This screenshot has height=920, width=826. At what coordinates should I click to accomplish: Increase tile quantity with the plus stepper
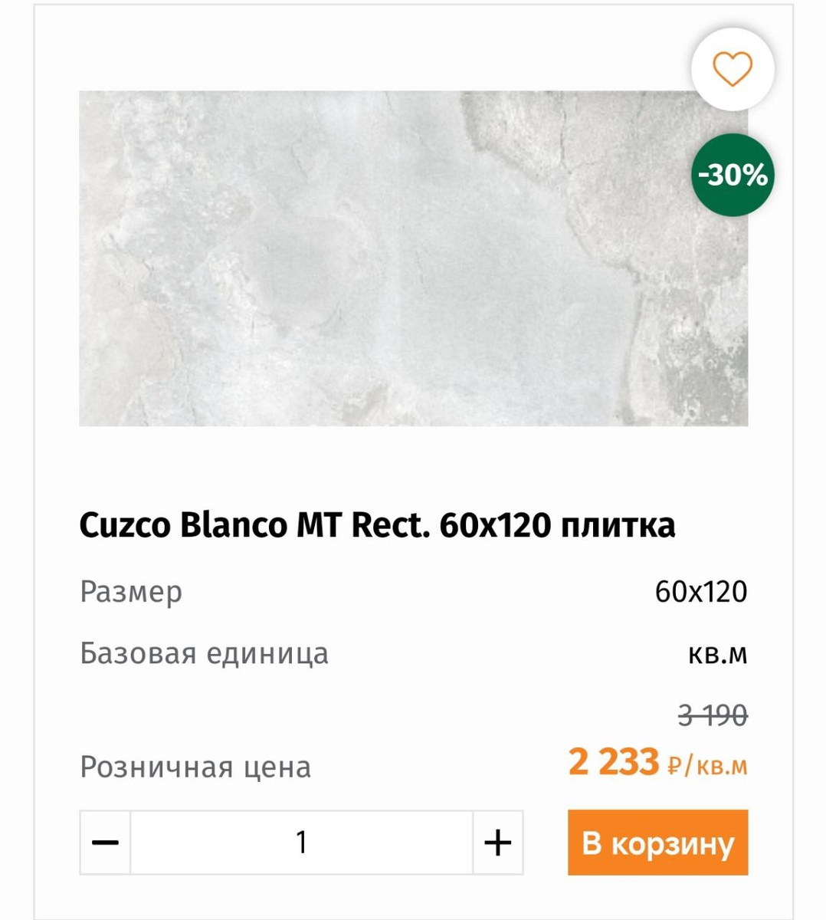click(x=498, y=842)
